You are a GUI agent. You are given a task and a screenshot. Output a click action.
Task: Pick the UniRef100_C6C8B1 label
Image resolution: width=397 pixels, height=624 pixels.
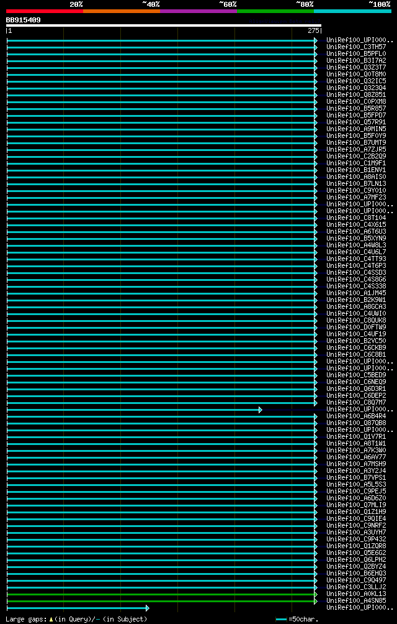[x=356, y=355]
